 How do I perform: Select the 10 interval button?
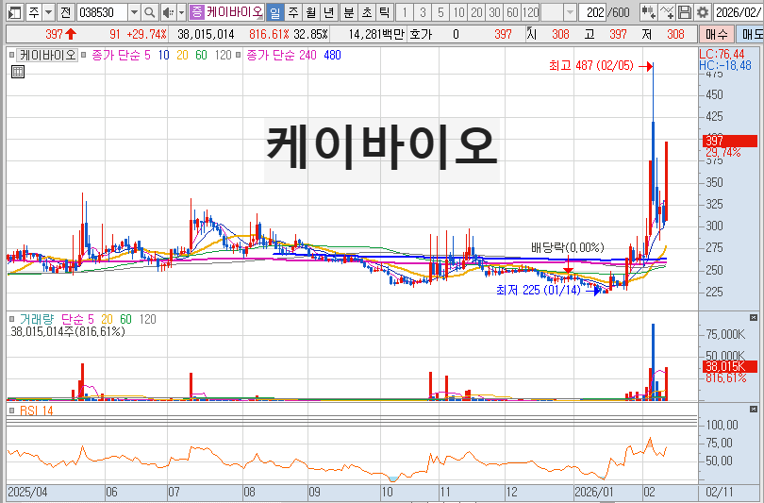(458, 12)
